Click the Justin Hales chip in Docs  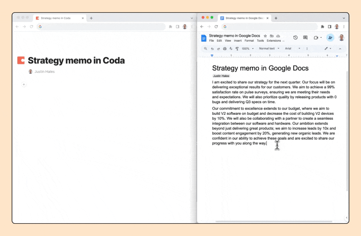point(221,76)
